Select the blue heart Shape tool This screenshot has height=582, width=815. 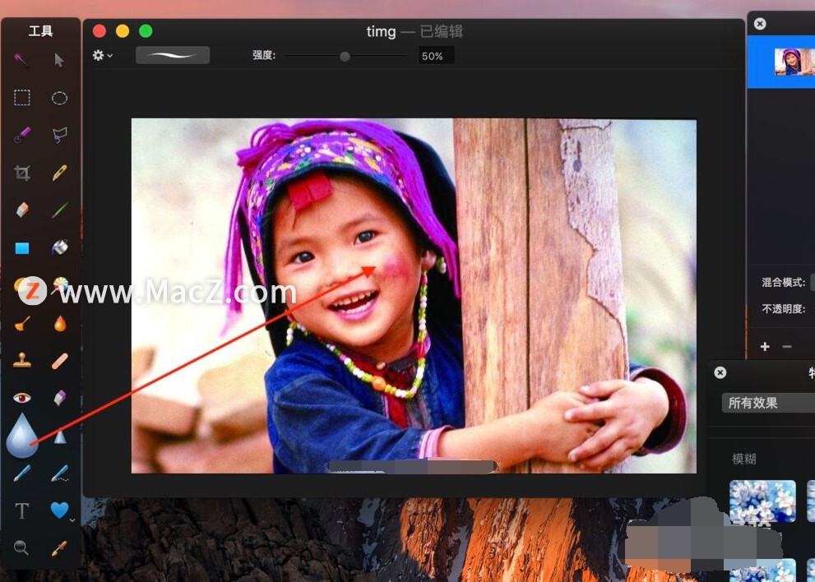59,510
